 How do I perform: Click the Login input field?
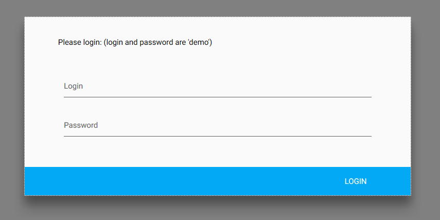coord(216,87)
